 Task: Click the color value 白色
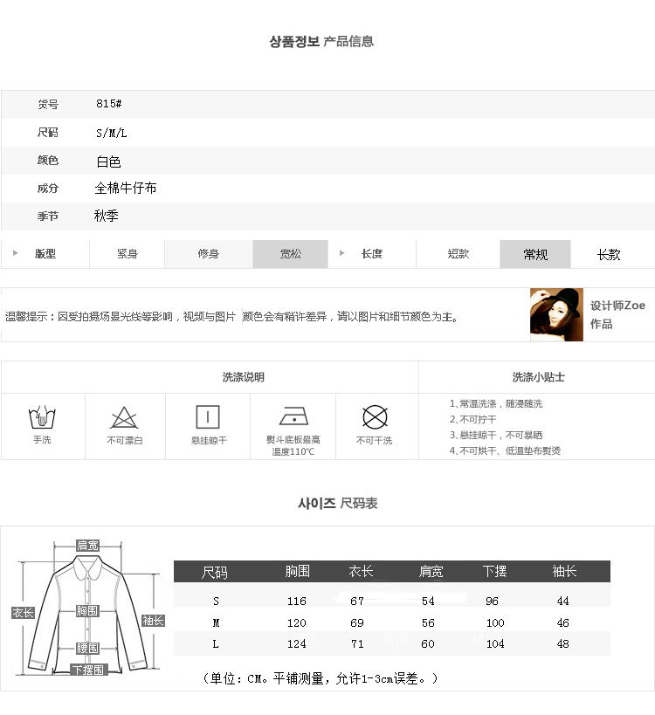(108, 162)
